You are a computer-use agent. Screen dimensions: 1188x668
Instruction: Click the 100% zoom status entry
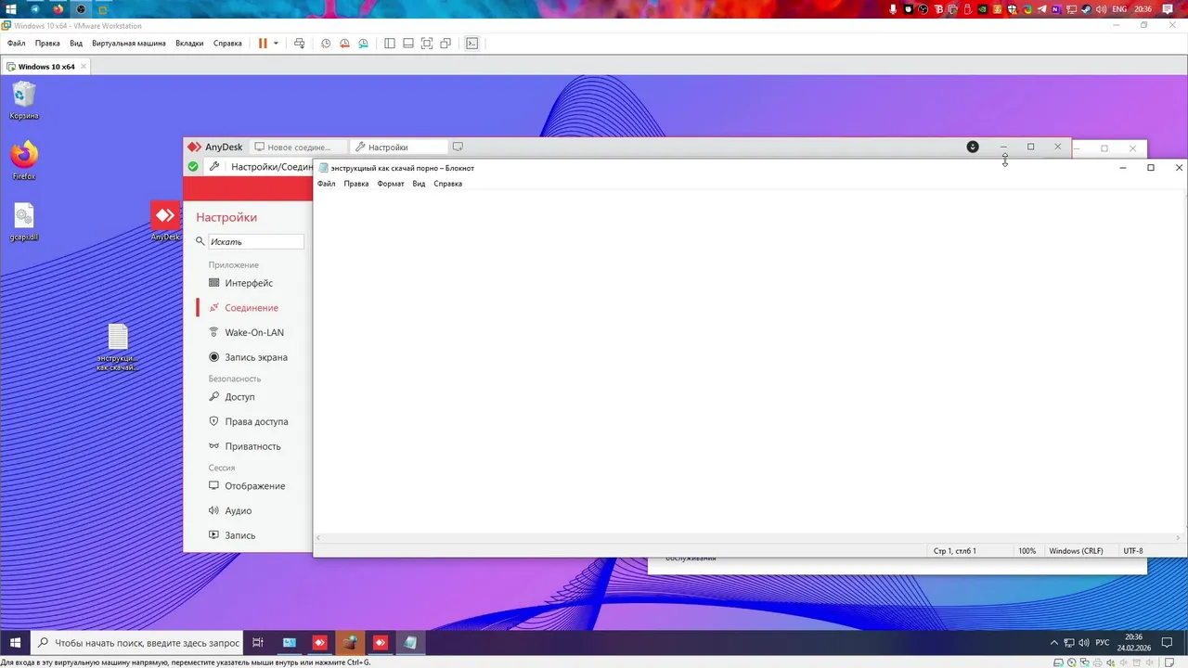pyautogui.click(x=1027, y=551)
